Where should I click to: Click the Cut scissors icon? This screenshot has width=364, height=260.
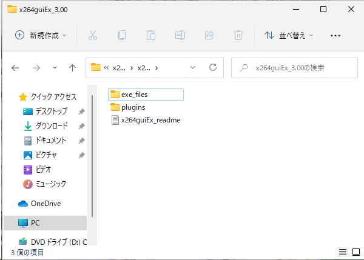[x=93, y=36]
